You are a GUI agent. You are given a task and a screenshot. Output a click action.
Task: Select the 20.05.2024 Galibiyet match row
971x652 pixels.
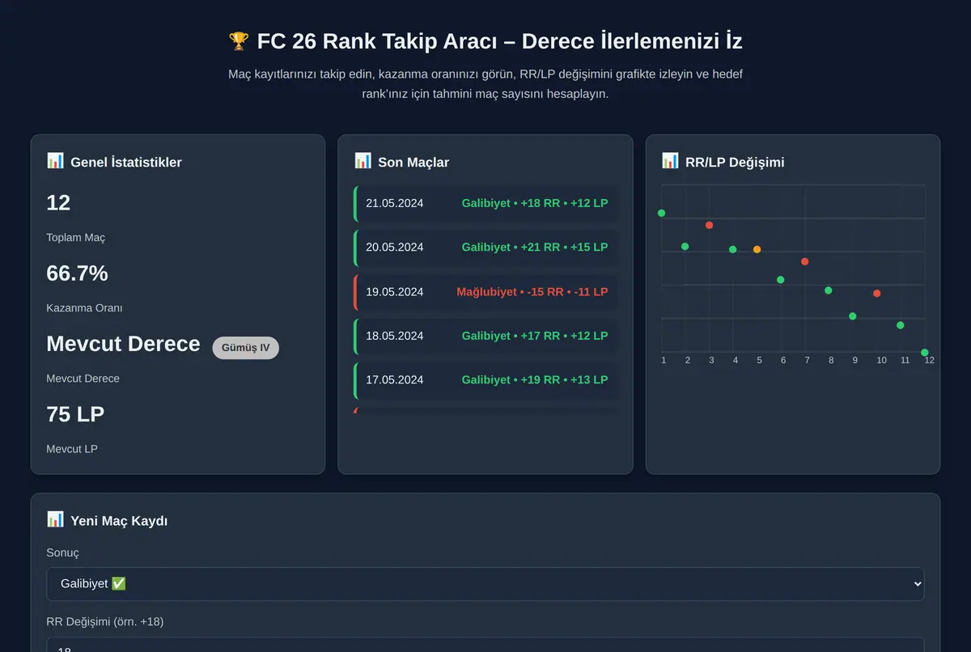click(485, 248)
